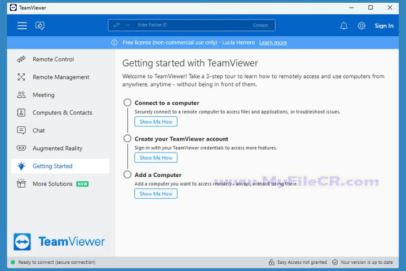
Task: Click the Connect button in search bar
Action: (260, 25)
